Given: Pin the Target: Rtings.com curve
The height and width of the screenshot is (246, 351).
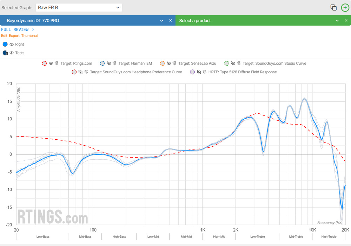Looking at the screenshot, I should 57,64.
